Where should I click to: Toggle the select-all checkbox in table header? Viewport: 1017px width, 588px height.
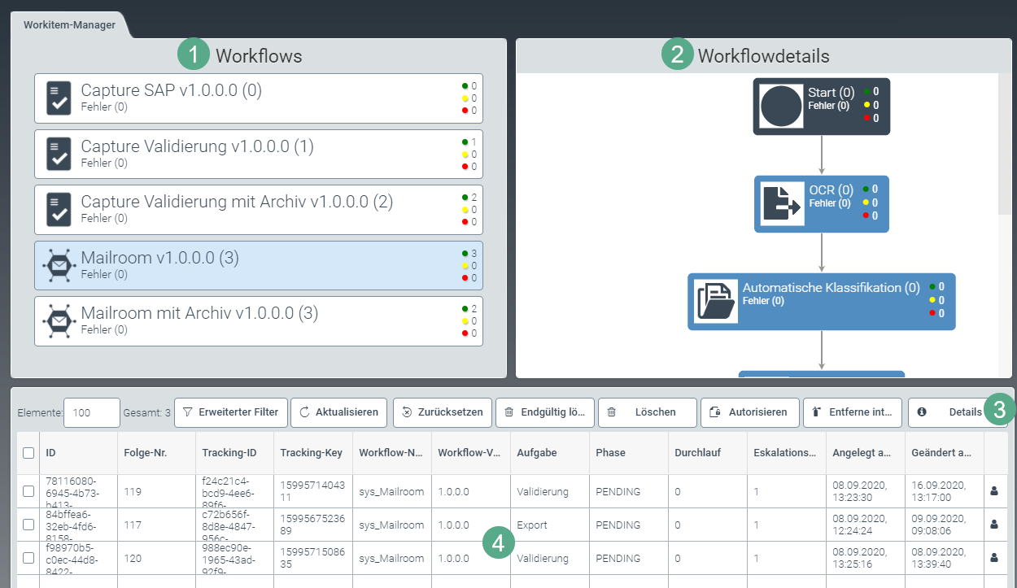click(28, 453)
